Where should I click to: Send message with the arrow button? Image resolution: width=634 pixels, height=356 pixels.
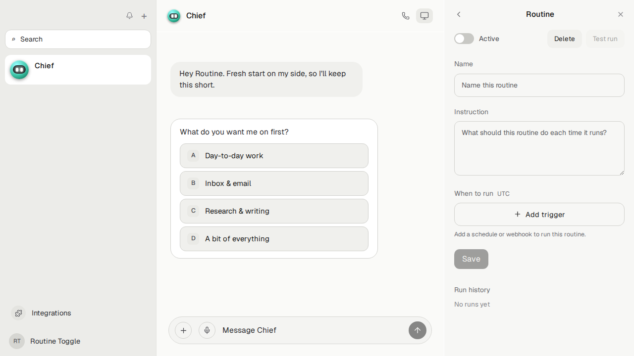tap(418, 330)
